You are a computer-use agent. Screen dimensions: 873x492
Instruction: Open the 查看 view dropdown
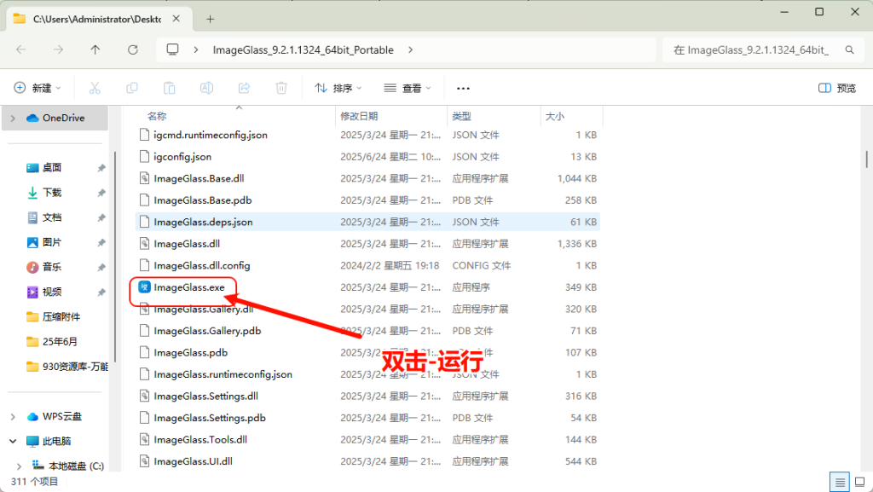pyautogui.click(x=408, y=88)
